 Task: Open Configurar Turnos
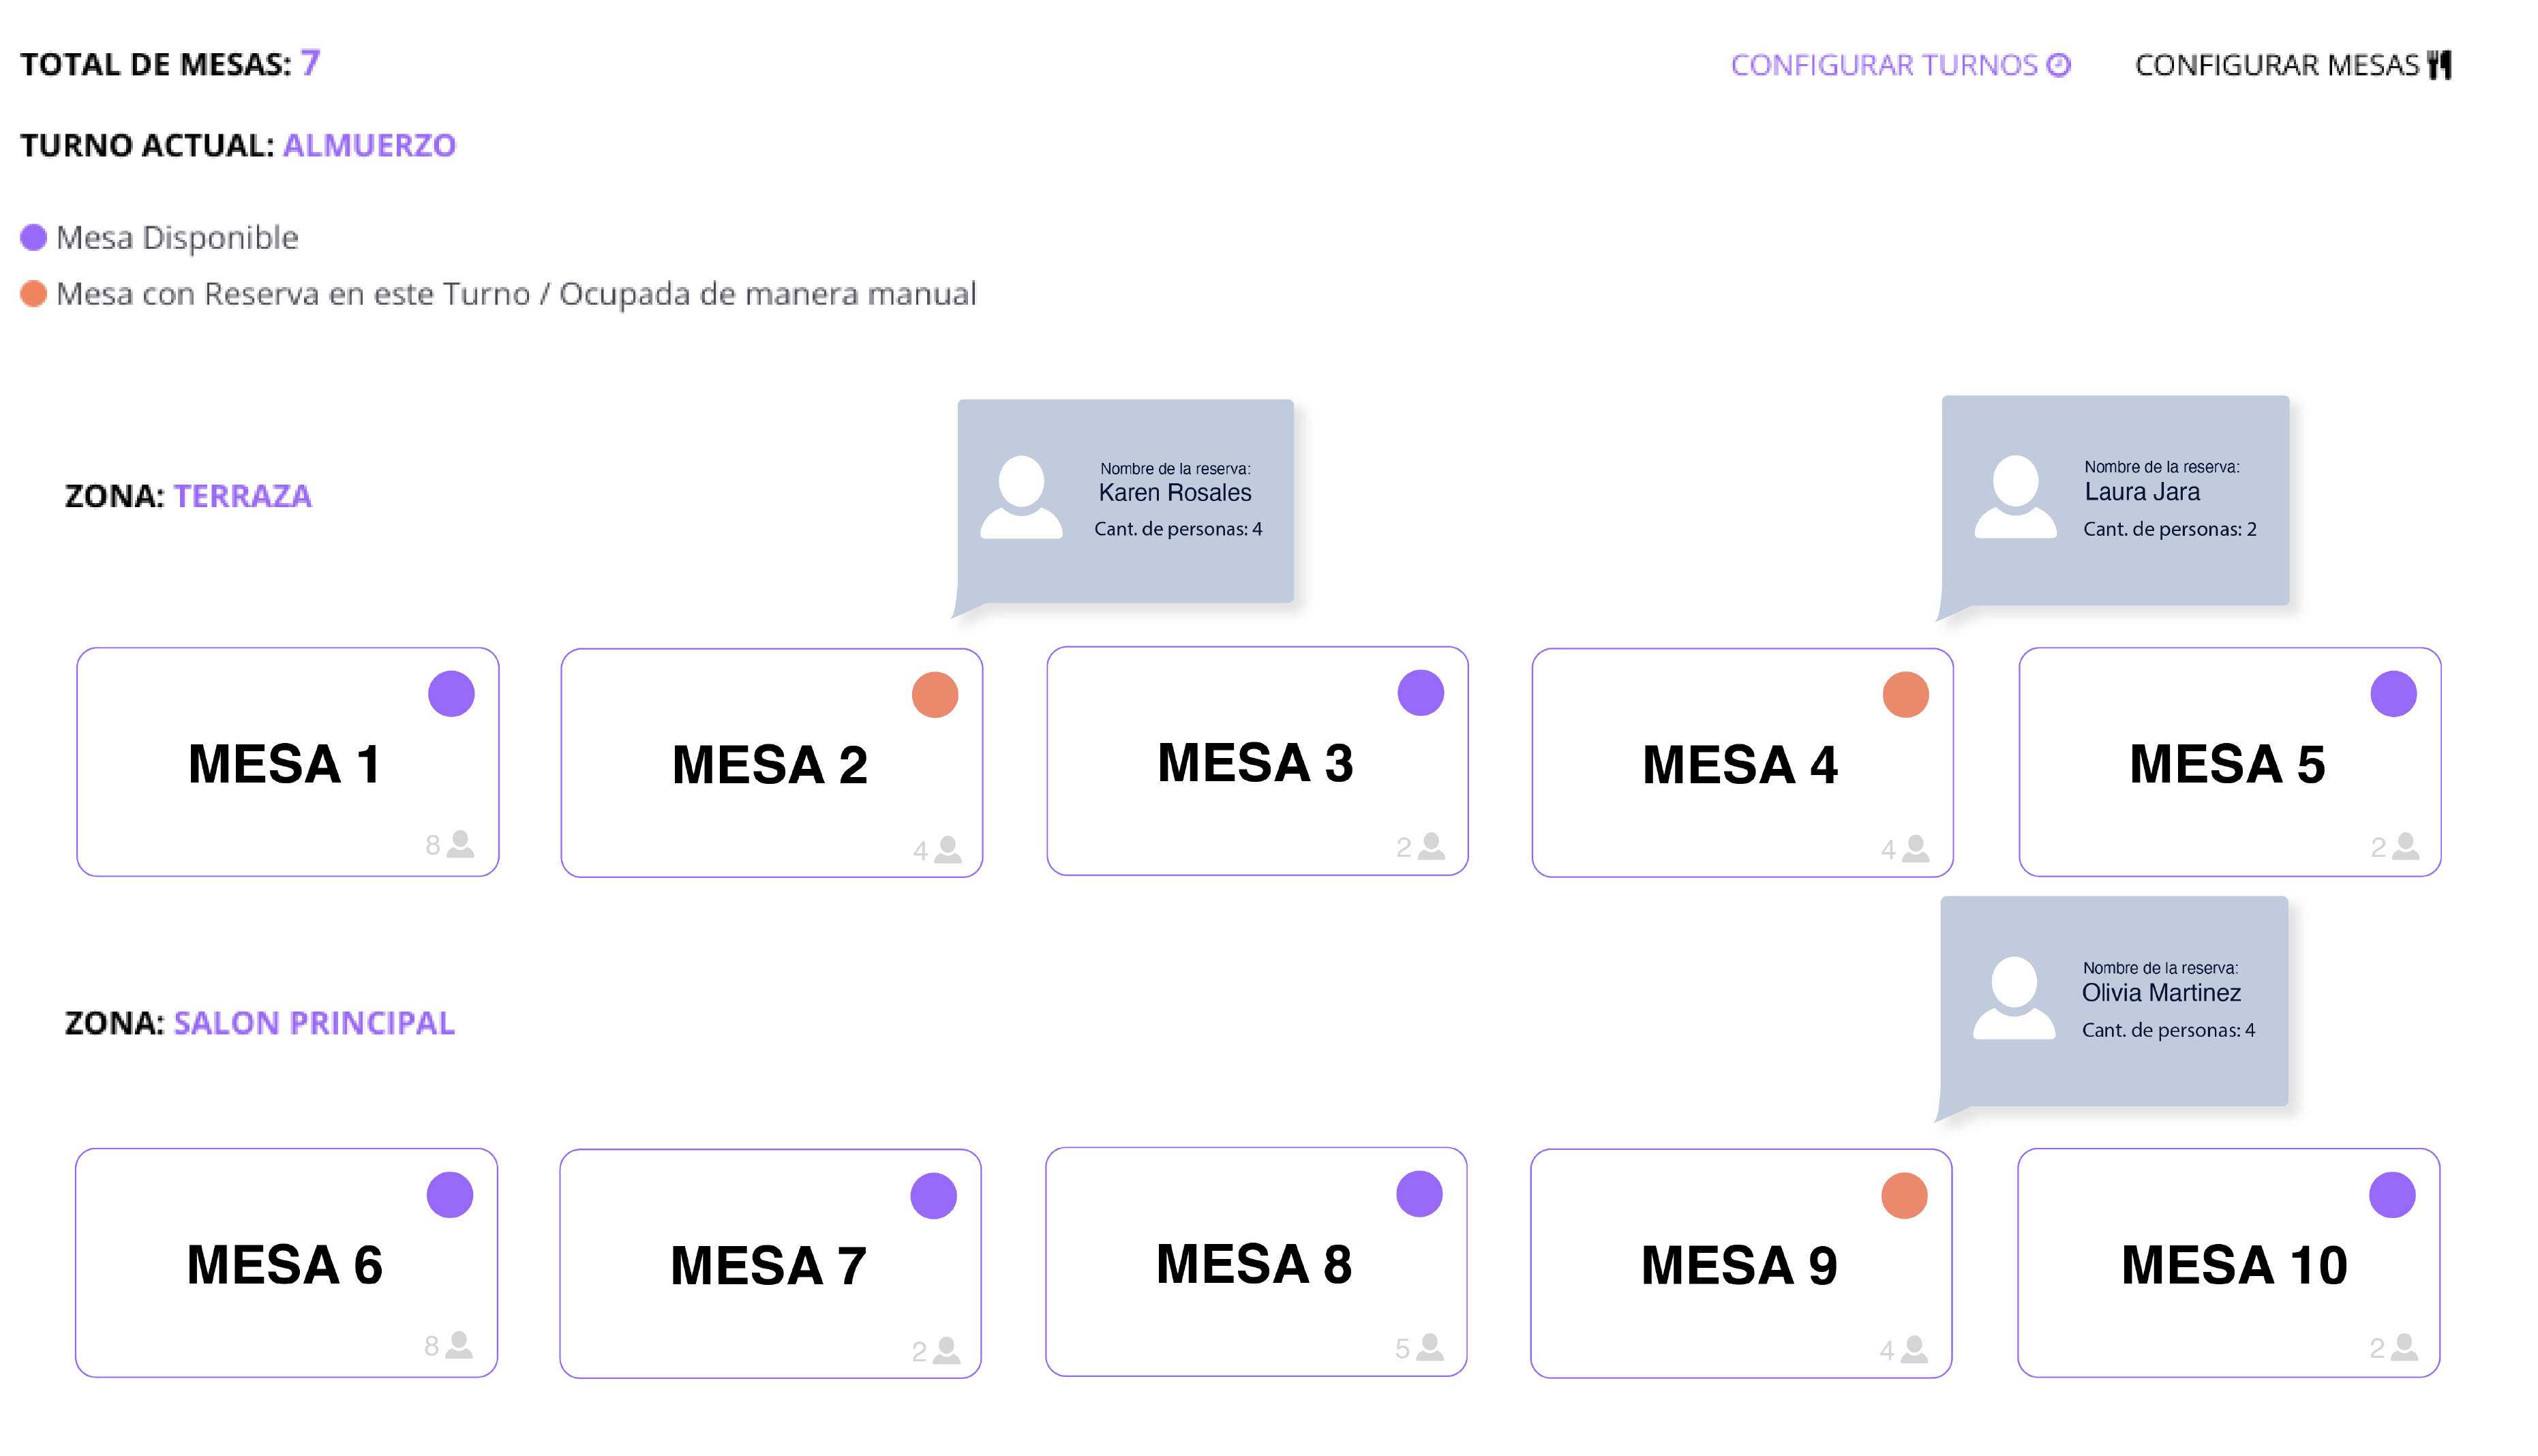(x=1884, y=64)
